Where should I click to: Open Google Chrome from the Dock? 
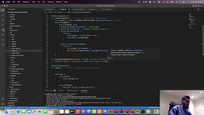click(x=156, y=111)
